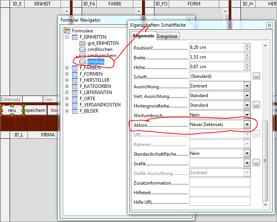Screen dimensions: 277x222
Task: Collapse the F_EINHEITEN tree node
Action: 67,37
